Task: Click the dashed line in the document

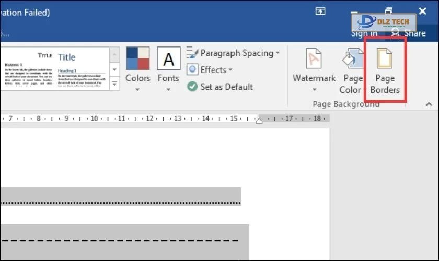Action: click(120, 241)
